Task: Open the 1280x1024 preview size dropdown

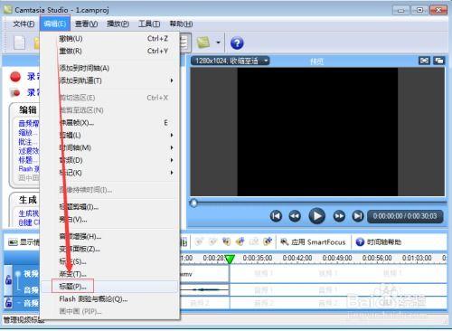Action: [231, 61]
